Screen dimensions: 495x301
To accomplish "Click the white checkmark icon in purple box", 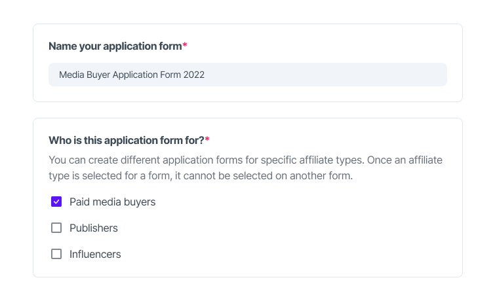I will [x=56, y=202].
